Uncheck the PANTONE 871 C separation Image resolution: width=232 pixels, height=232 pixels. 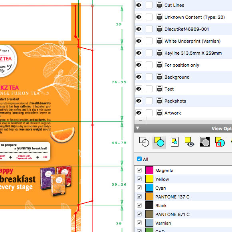click(x=139, y=214)
